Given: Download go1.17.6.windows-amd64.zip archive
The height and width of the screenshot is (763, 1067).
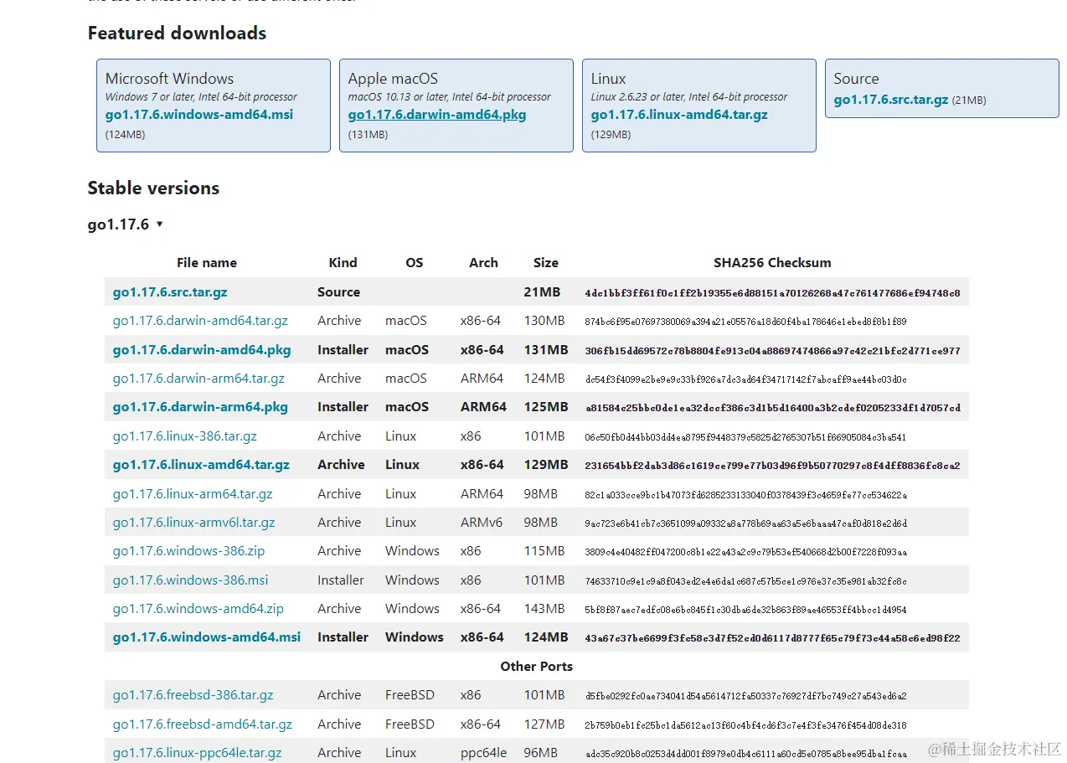Looking at the screenshot, I should (x=198, y=609).
